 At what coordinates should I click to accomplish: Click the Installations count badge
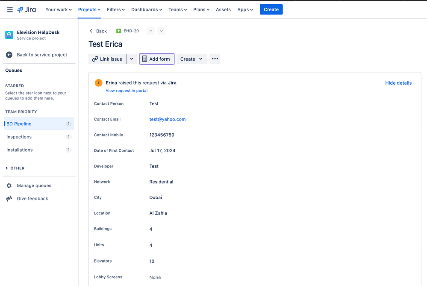tap(69, 150)
